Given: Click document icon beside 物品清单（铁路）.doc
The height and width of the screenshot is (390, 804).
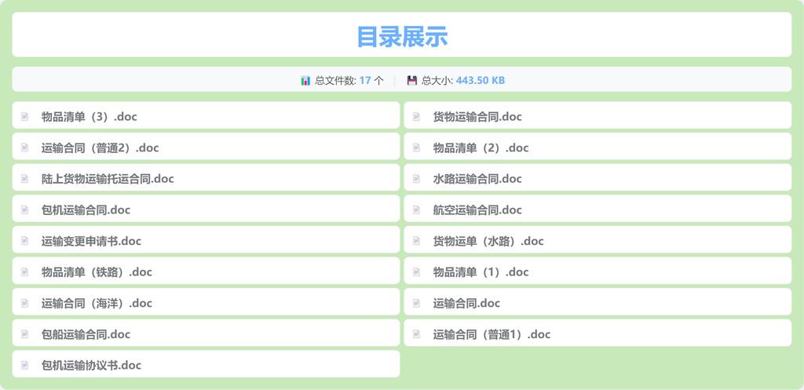Looking at the screenshot, I should (24, 272).
